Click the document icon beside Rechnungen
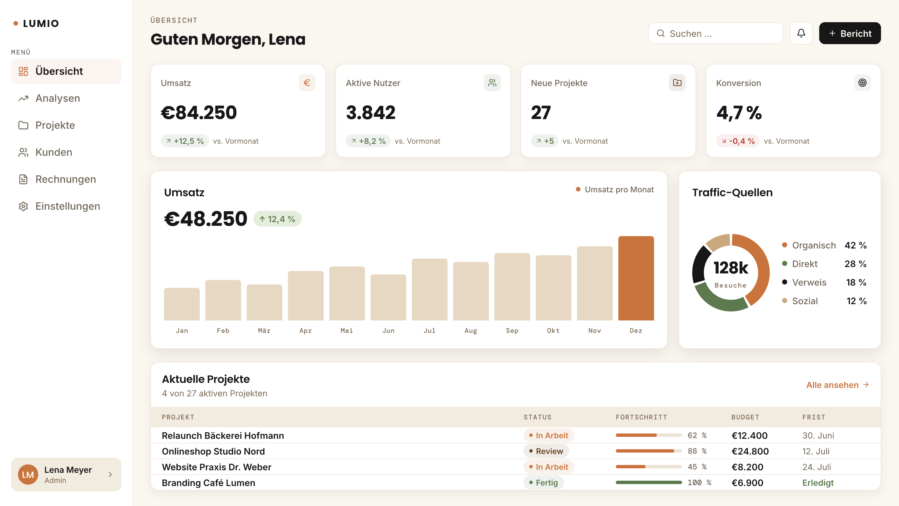Screen dimensions: 899x506 [23, 179]
